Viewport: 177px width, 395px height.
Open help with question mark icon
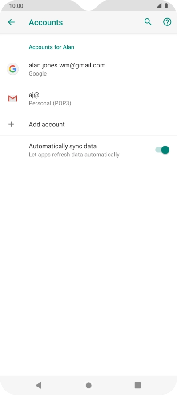click(167, 22)
